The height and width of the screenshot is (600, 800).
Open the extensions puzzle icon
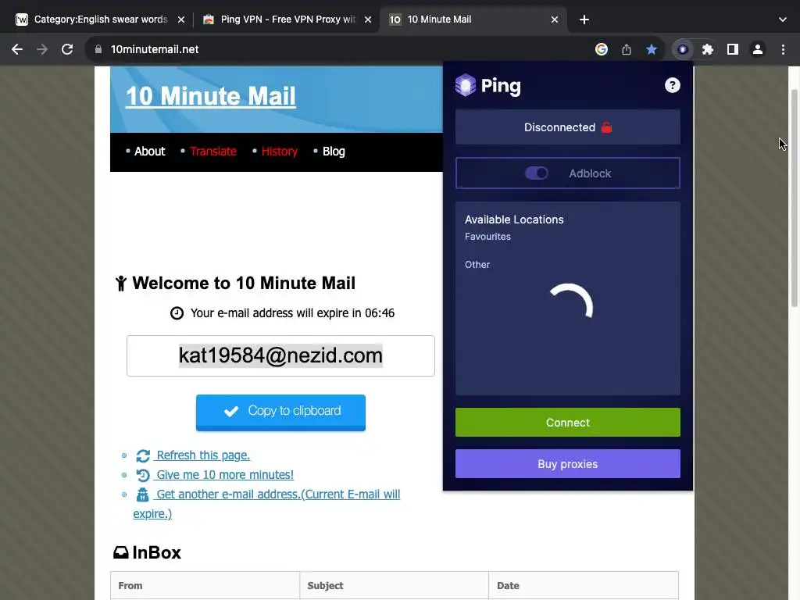click(x=708, y=49)
